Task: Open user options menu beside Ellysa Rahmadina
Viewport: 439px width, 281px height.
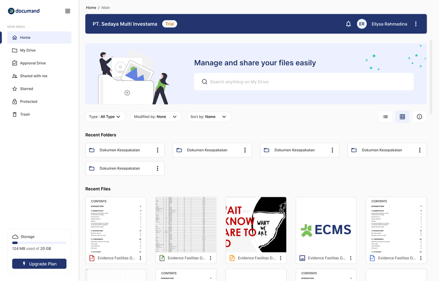Action: [415, 24]
